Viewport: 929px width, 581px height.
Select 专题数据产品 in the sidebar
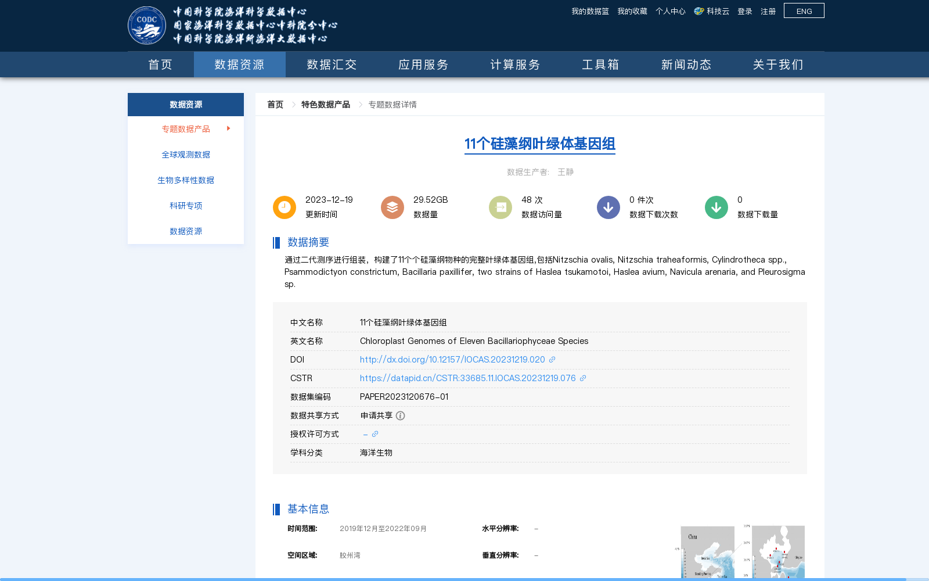coord(186,129)
